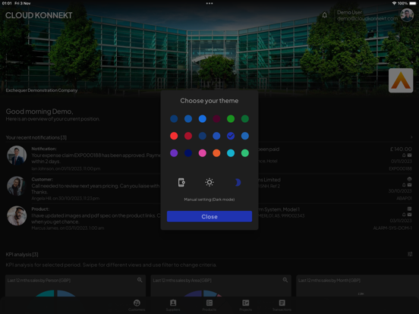Open Angela Hill notification avatar
The height and width of the screenshot is (314, 419).
coord(17,186)
